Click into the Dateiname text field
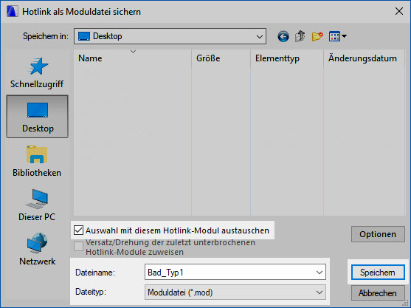The image size is (411, 308). tap(229, 273)
